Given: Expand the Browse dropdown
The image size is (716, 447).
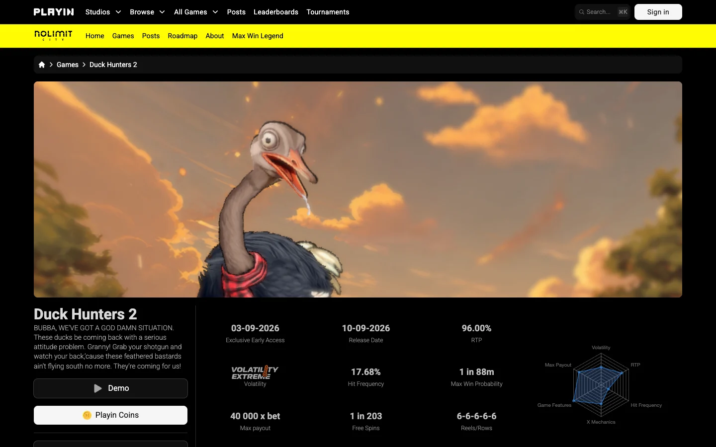Looking at the screenshot, I should (x=148, y=12).
